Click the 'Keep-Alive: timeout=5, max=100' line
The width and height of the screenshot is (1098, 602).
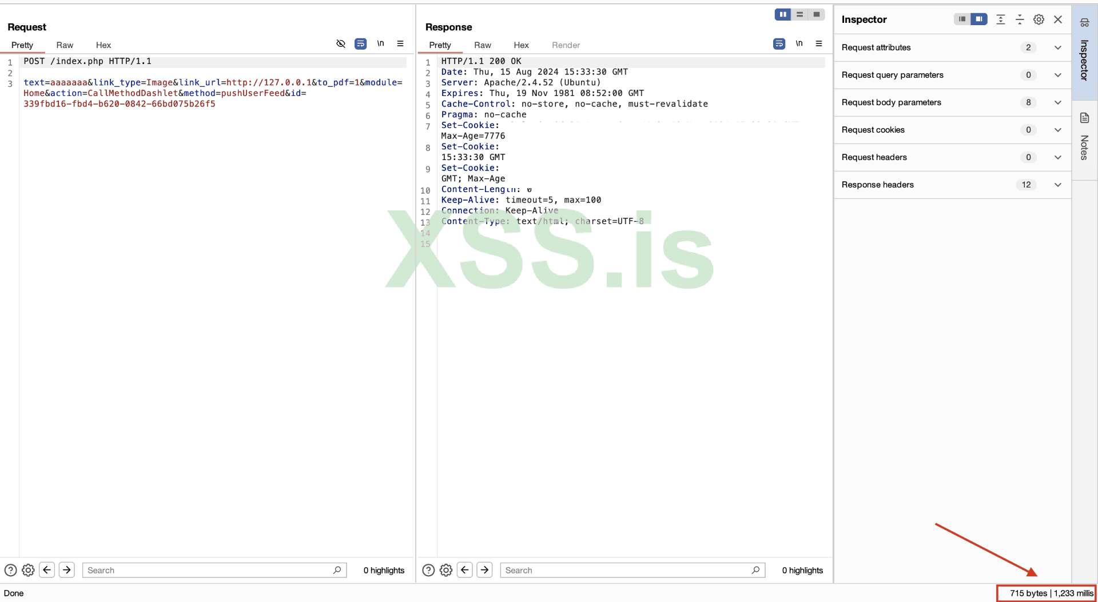click(x=521, y=200)
